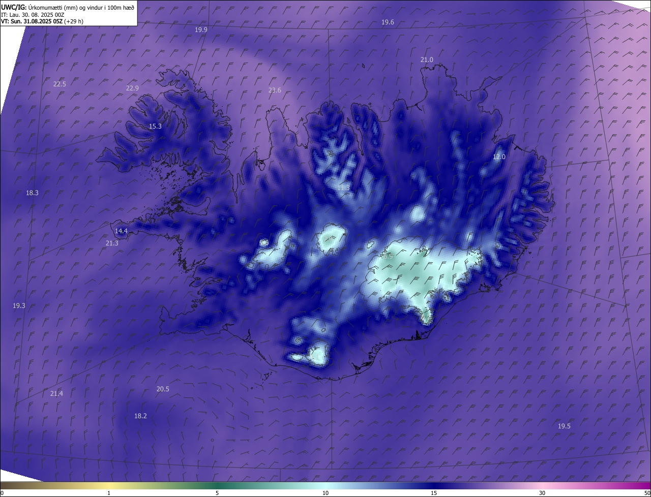651x497 pixels.
Task: Click the 19.5 value label in the southeast
Action: (x=564, y=426)
